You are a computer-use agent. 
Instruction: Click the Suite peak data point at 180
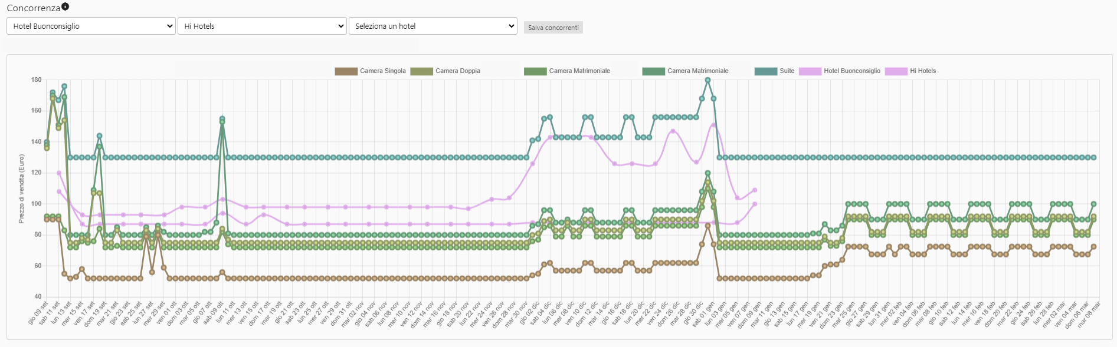pos(708,80)
